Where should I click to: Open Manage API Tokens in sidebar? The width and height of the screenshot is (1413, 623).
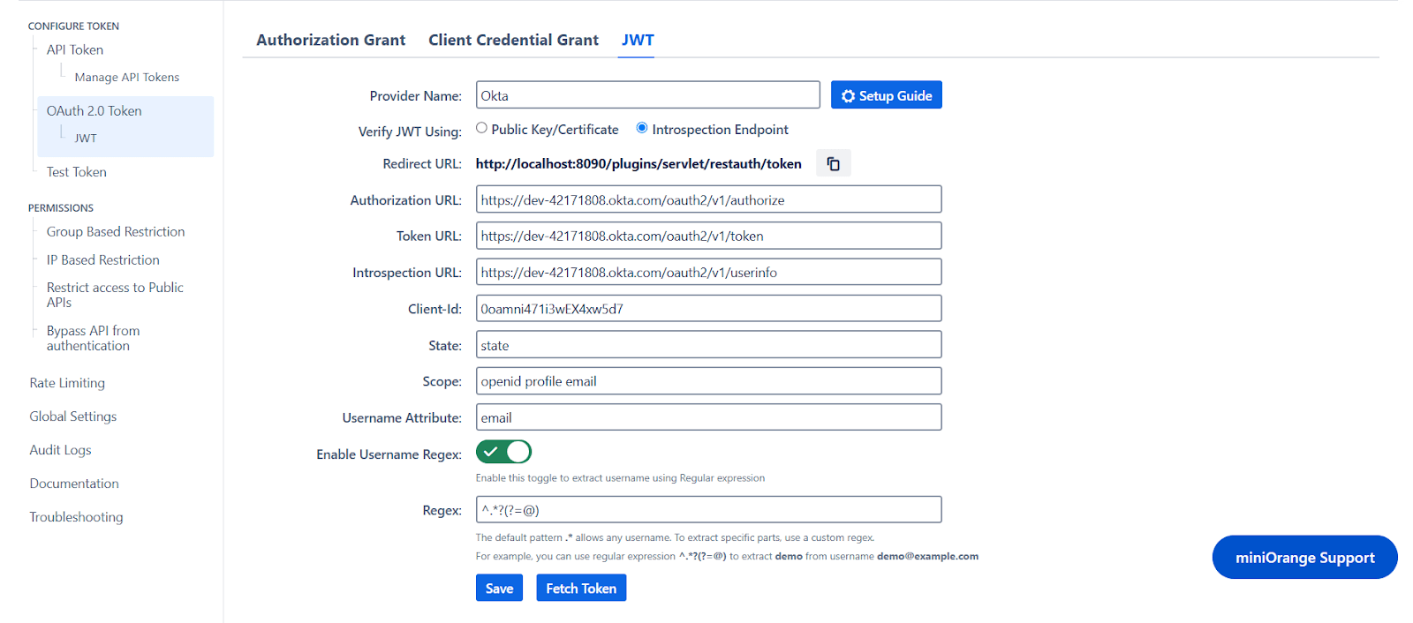pos(127,77)
